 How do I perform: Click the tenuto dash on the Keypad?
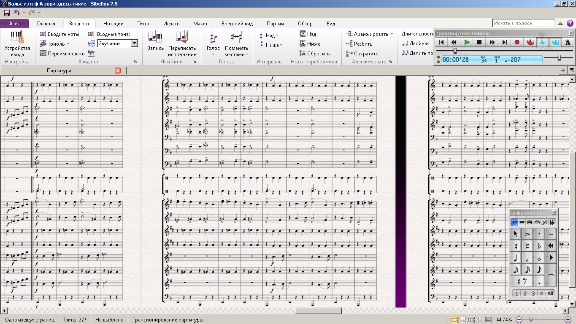point(551,234)
